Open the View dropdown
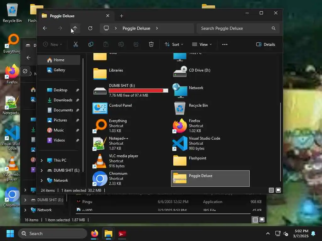 pos(202,44)
